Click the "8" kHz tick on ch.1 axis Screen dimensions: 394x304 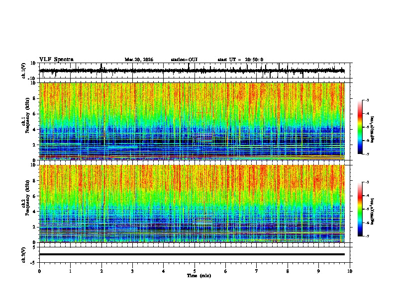[x=35, y=98]
